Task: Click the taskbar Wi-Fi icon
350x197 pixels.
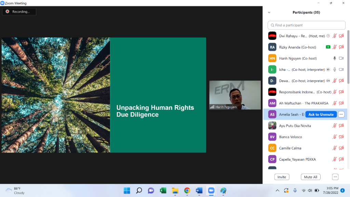Action: click(304, 191)
